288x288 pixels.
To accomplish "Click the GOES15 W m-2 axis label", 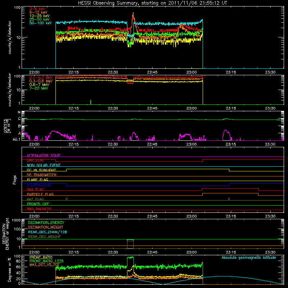I will pyautogui.click(x=7, y=126).
